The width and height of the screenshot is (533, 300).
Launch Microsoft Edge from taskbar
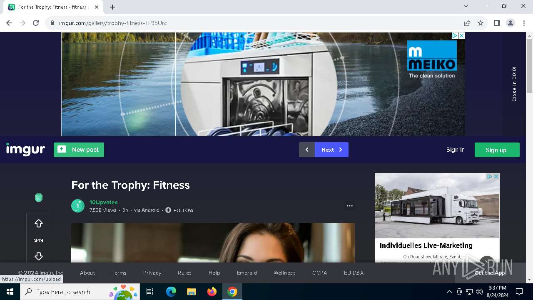[x=171, y=292]
